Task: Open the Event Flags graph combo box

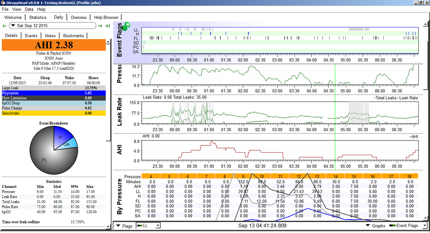Action: point(407,225)
